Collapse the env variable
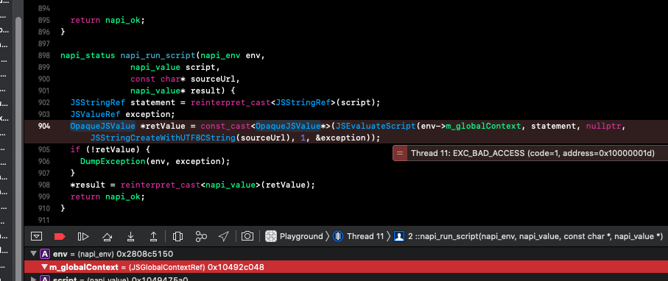The width and height of the screenshot is (668, 281). click(x=34, y=255)
